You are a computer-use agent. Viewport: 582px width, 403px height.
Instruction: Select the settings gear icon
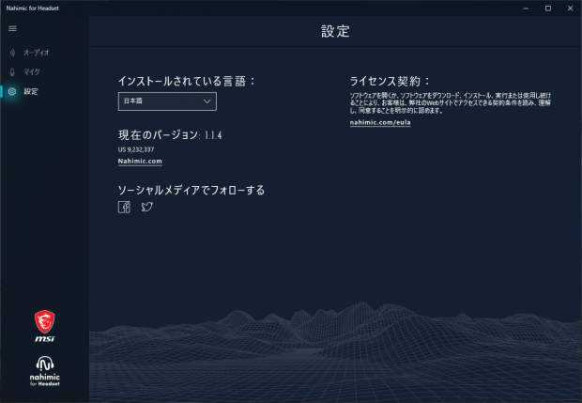pyautogui.click(x=12, y=91)
